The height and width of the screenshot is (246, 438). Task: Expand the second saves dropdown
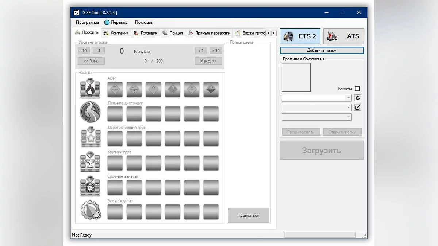tap(349, 108)
